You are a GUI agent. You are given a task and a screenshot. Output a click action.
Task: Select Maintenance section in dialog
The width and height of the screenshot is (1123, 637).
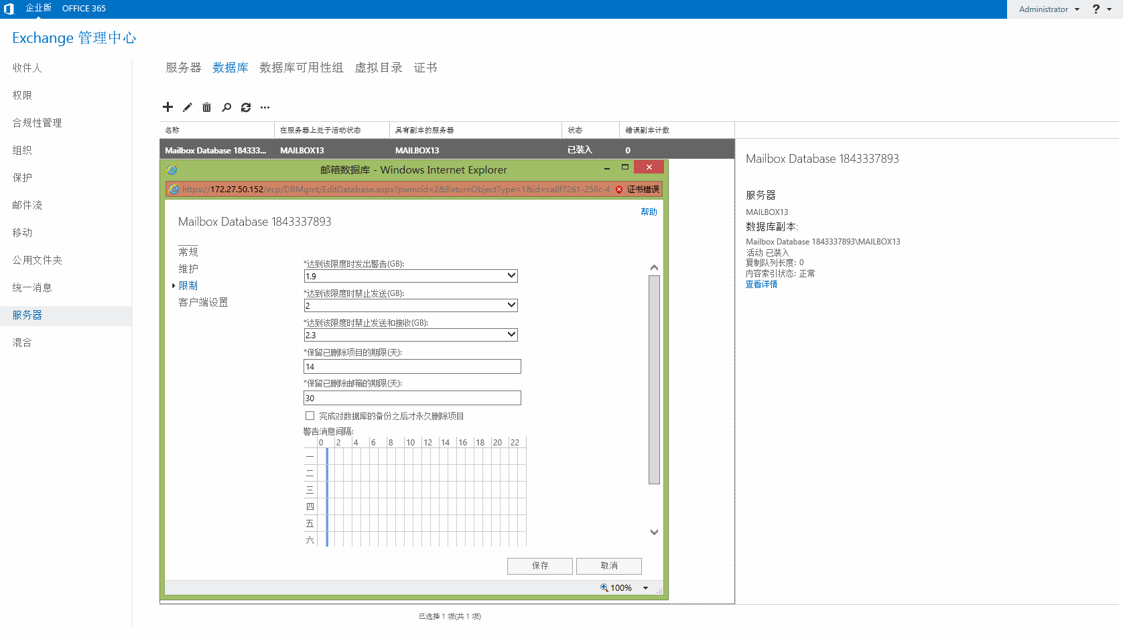tap(188, 269)
